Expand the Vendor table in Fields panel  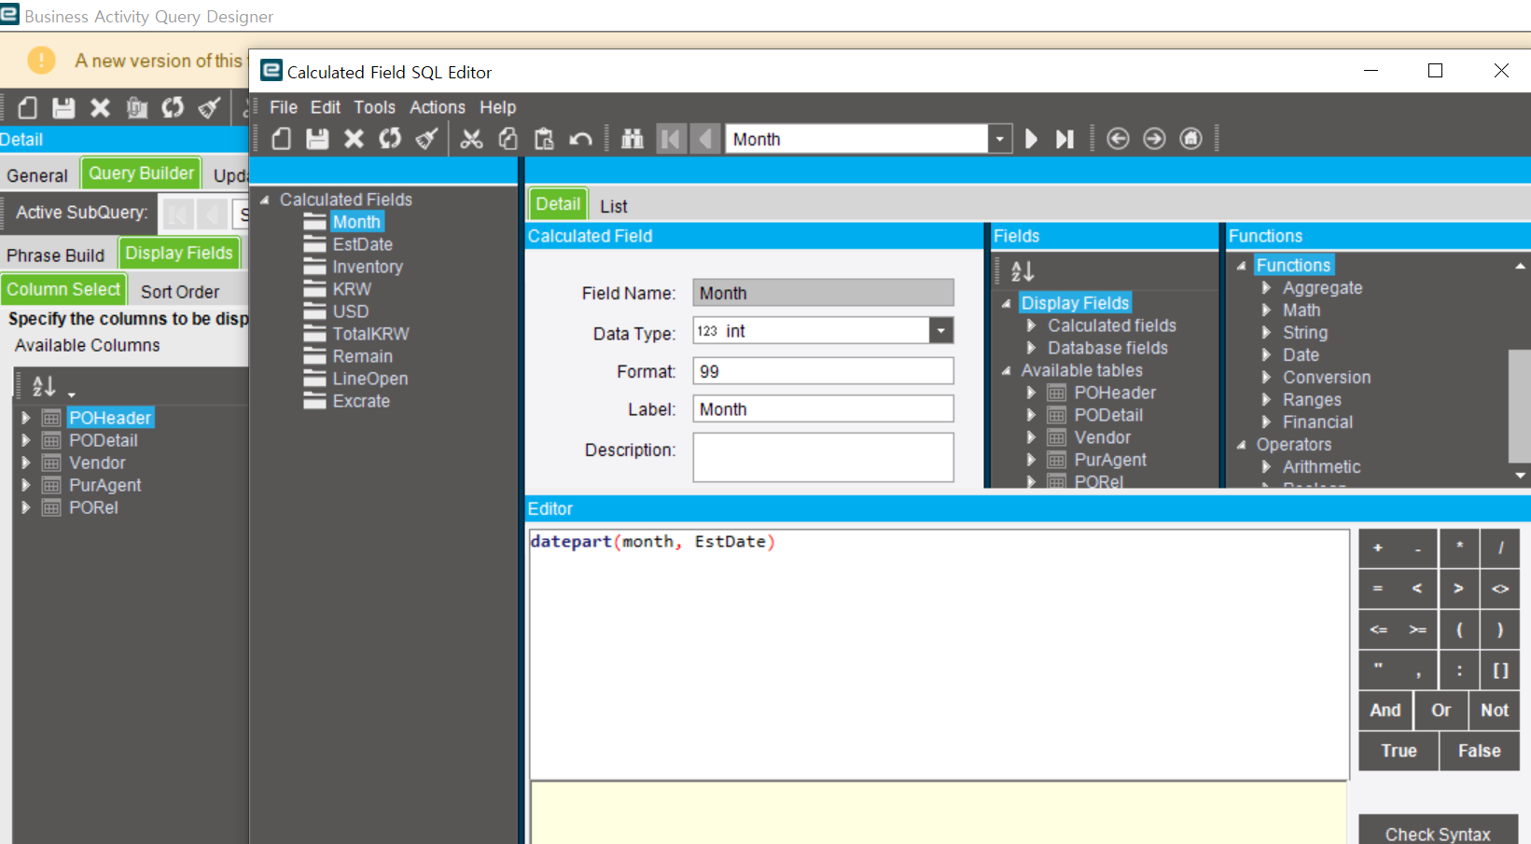point(1031,437)
